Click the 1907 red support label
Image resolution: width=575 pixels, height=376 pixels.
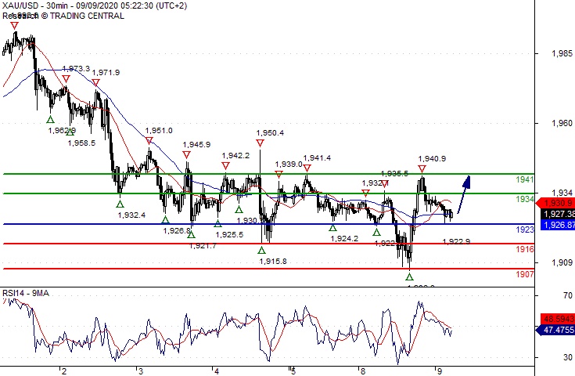(x=525, y=274)
